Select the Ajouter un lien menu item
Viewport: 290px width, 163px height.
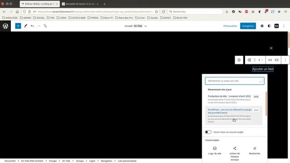pos(263,69)
